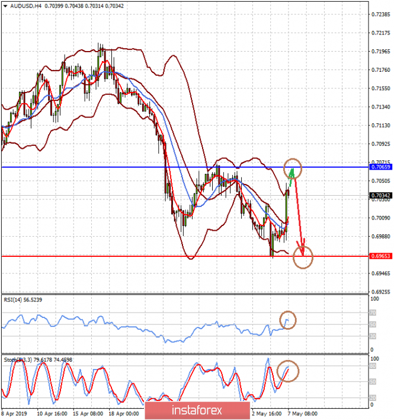Click the triangle arrow beside AUDUSD,H4
This screenshot has height=420, width=394.
[x=5, y=6]
